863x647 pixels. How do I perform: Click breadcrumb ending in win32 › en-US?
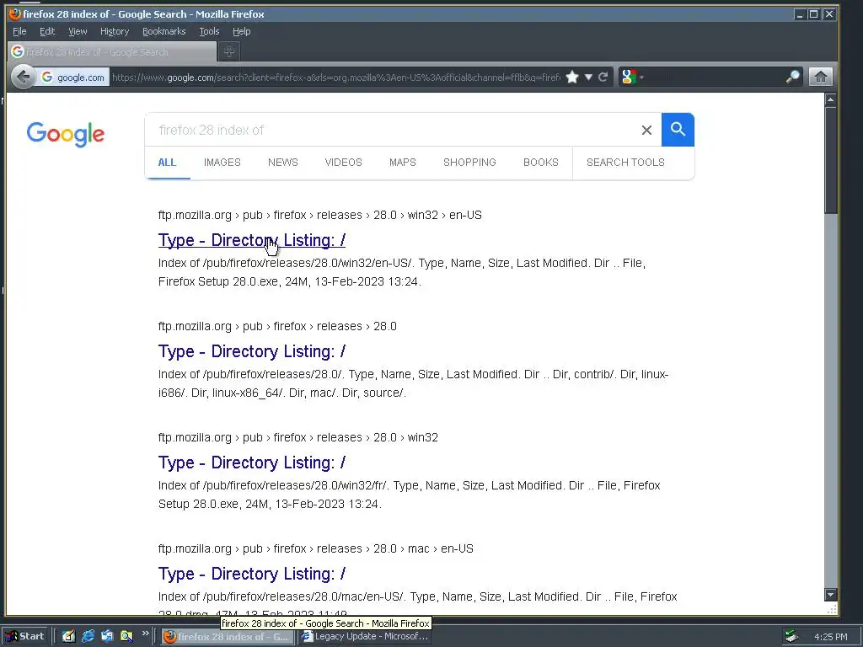click(319, 215)
